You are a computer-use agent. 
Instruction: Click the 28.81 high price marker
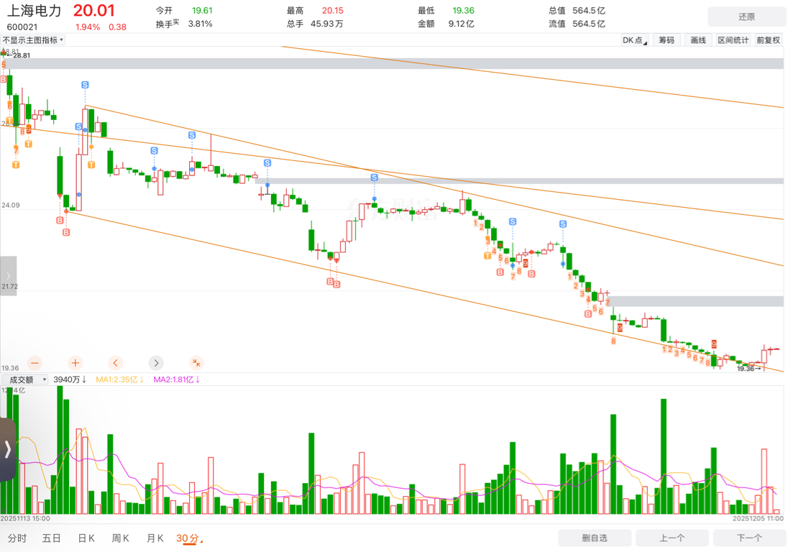click(x=18, y=55)
